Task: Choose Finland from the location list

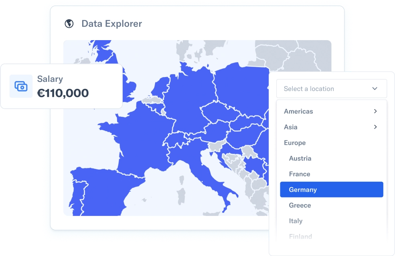Action: 300,236
